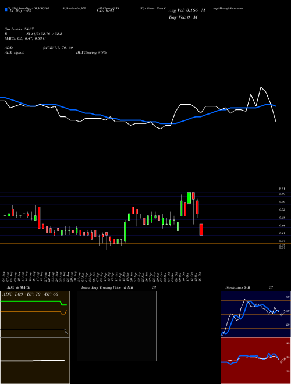Click the MACD lower panel with white line
Viewport: 291px width, 384px height.
[35, 361]
